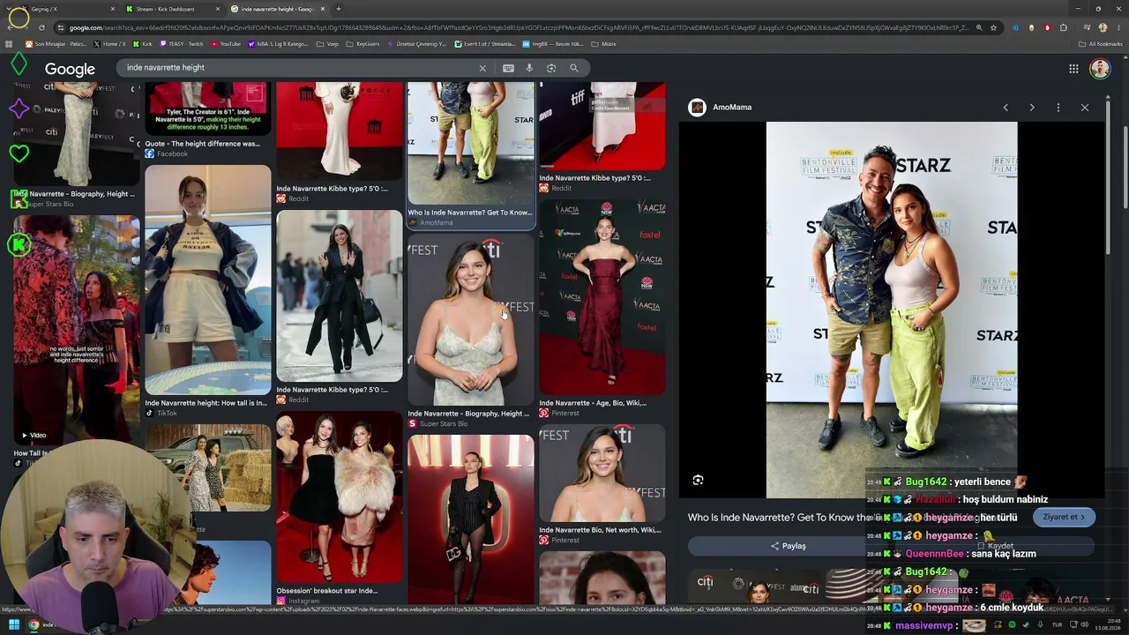1129x635 pixels.
Task: Close the image preview panel
Action: click(x=1085, y=108)
